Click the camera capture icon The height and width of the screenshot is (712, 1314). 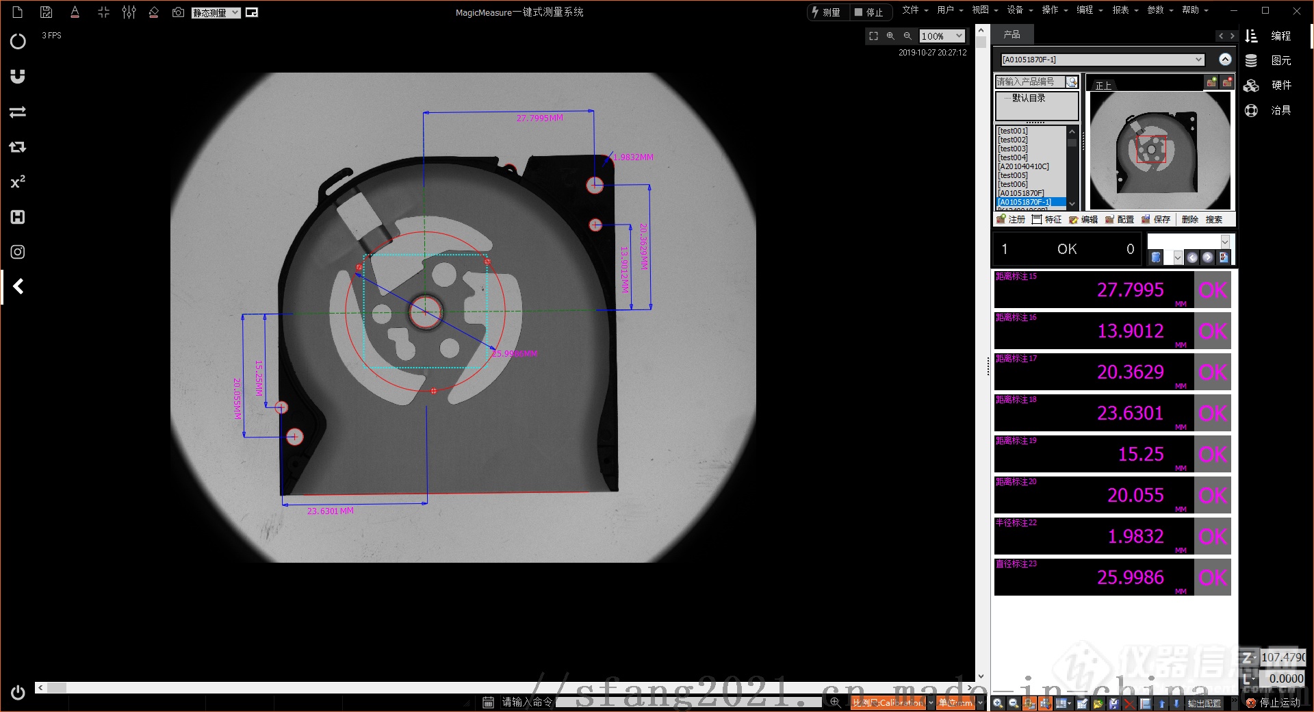coord(178,12)
